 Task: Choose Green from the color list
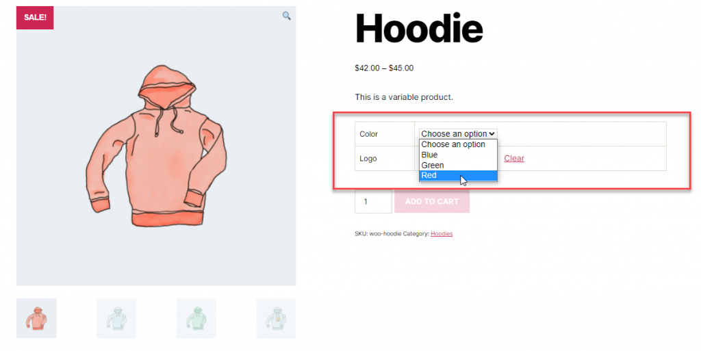pyautogui.click(x=458, y=165)
